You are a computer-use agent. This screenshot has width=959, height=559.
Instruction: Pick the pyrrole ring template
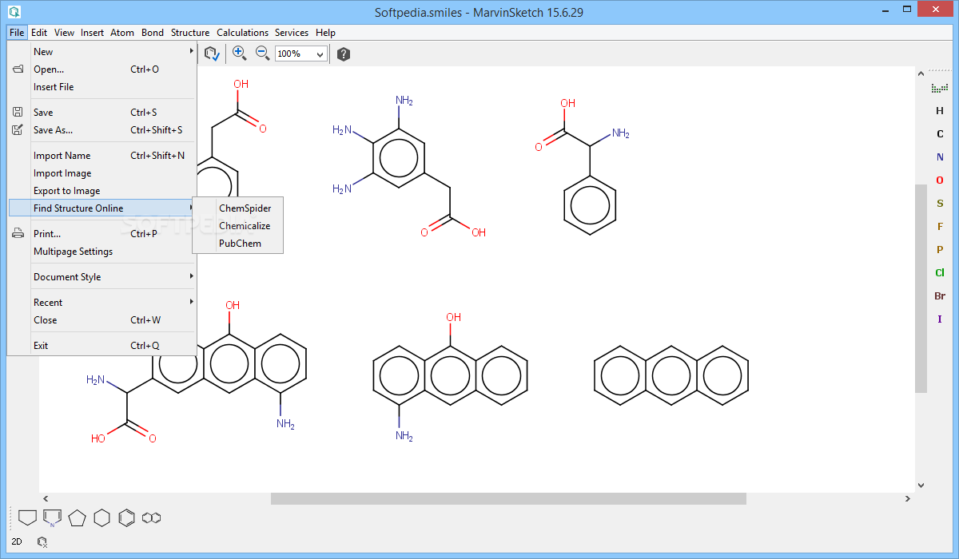point(52,517)
